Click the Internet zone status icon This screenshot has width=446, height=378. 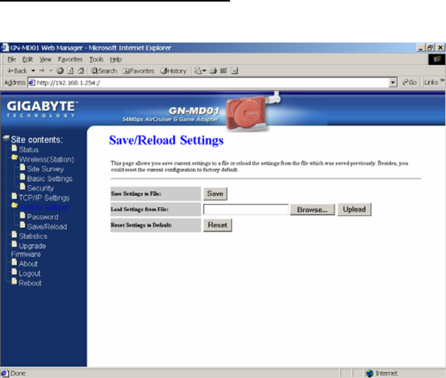369,373
